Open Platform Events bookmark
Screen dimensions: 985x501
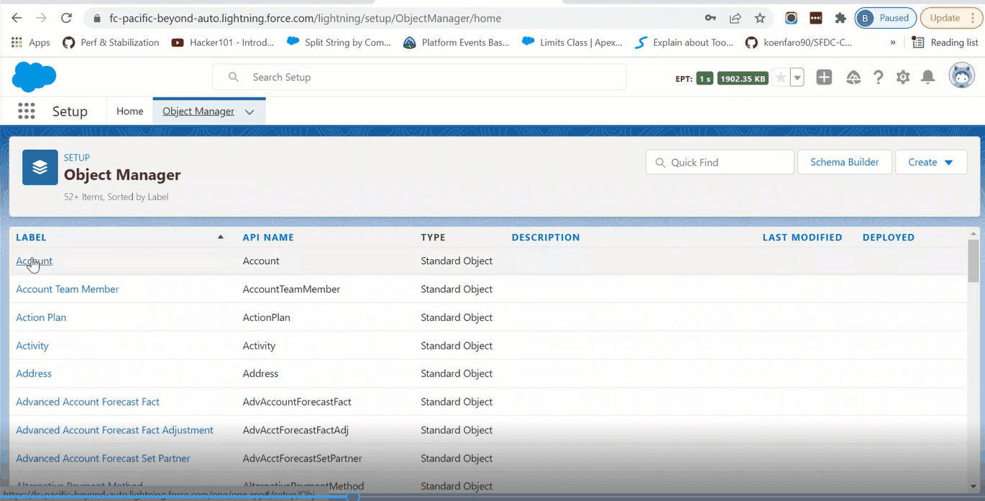coord(457,42)
